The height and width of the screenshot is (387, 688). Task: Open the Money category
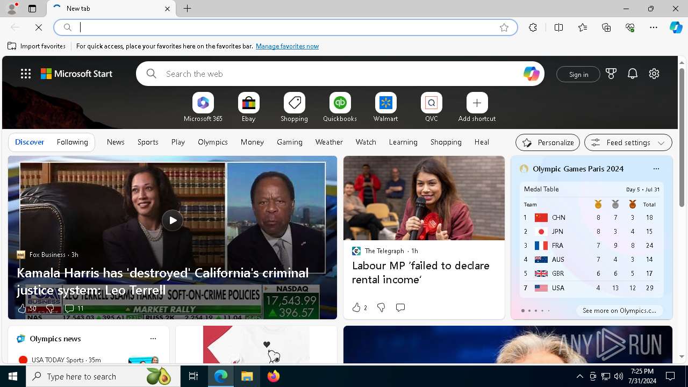tap(252, 142)
